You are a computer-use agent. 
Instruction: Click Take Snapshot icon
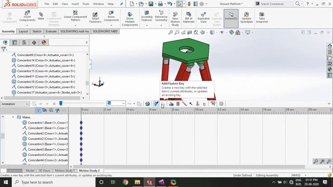point(262,17)
